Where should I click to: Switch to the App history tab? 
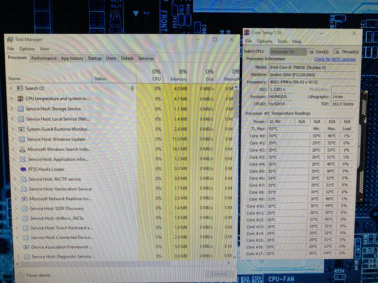[72, 58]
